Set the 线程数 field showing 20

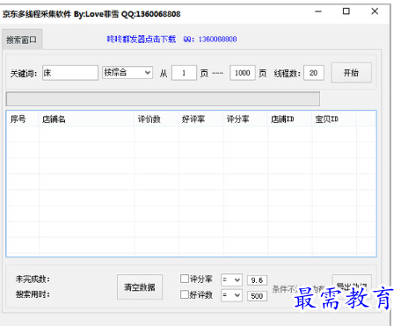point(314,73)
